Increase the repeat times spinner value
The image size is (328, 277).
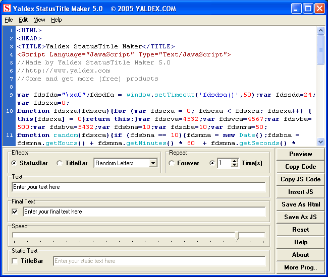[234, 161]
